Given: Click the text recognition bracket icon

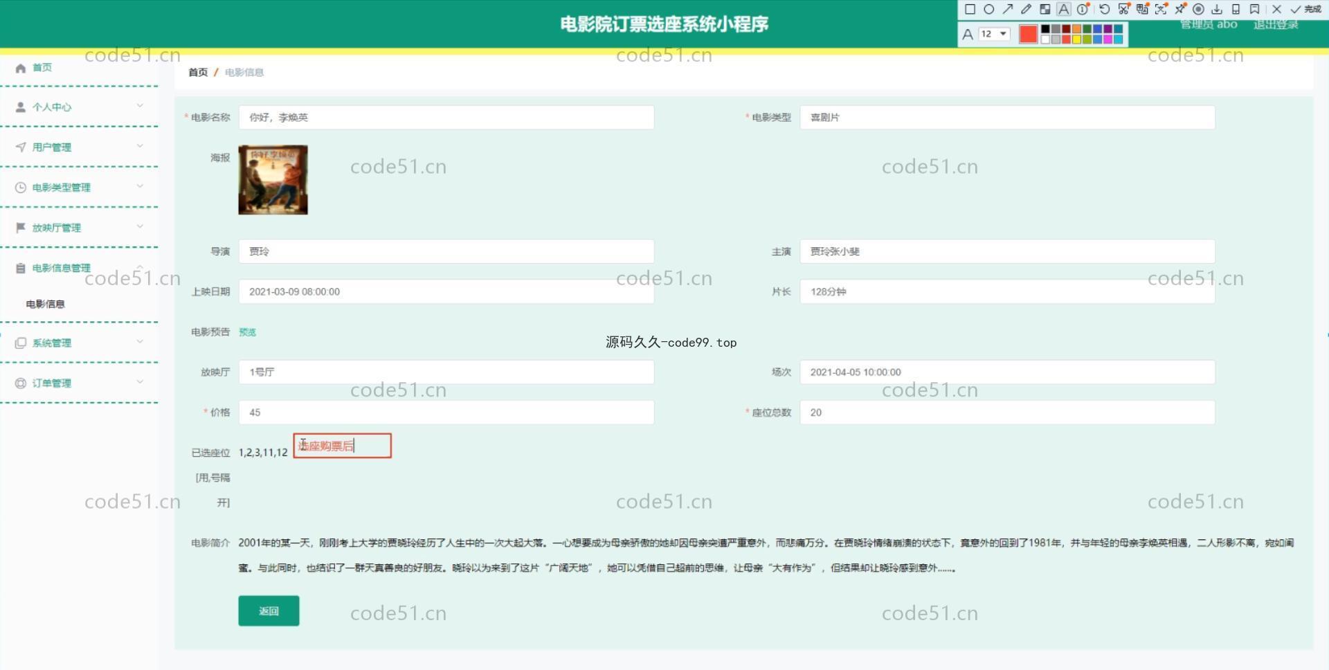Looking at the screenshot, I should (1161, 9).
